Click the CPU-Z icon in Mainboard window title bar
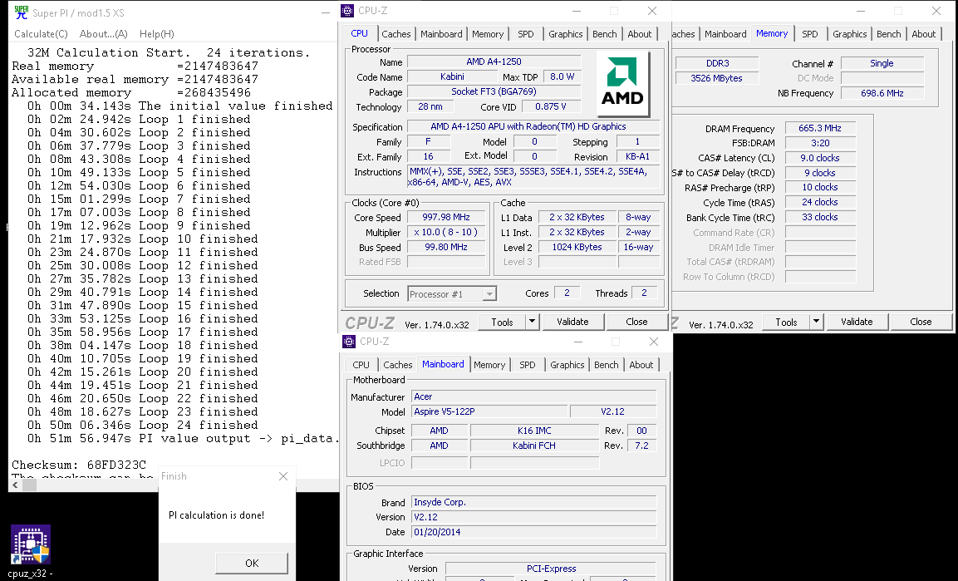Screen dimensions: 958x581 pyautogui.click(x=349, y=341)
